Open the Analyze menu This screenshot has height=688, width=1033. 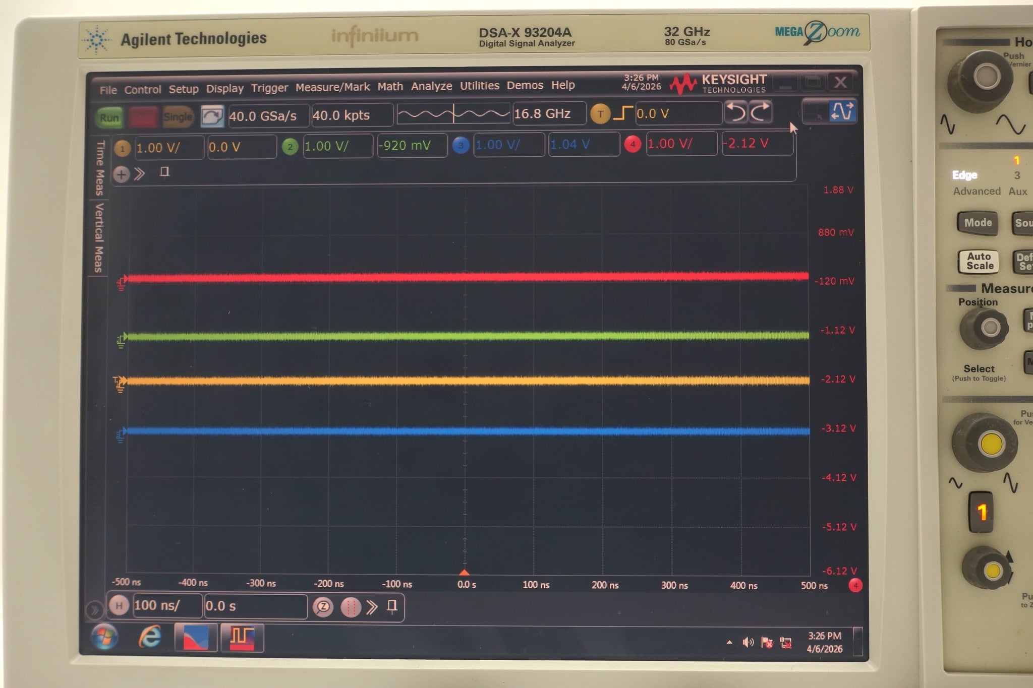coord(431,86)
